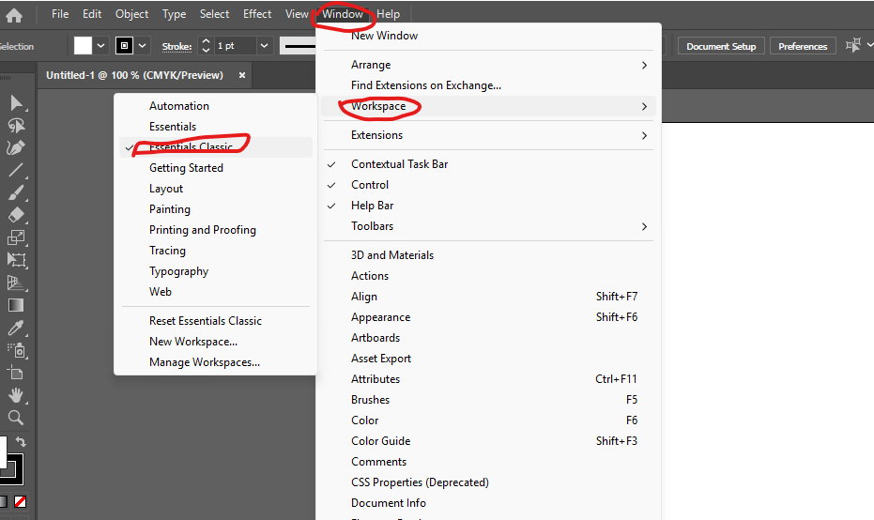The height and width of the screenshot is (520, 874).
Task: Select the Lasso tool
Action: point(16,126)
